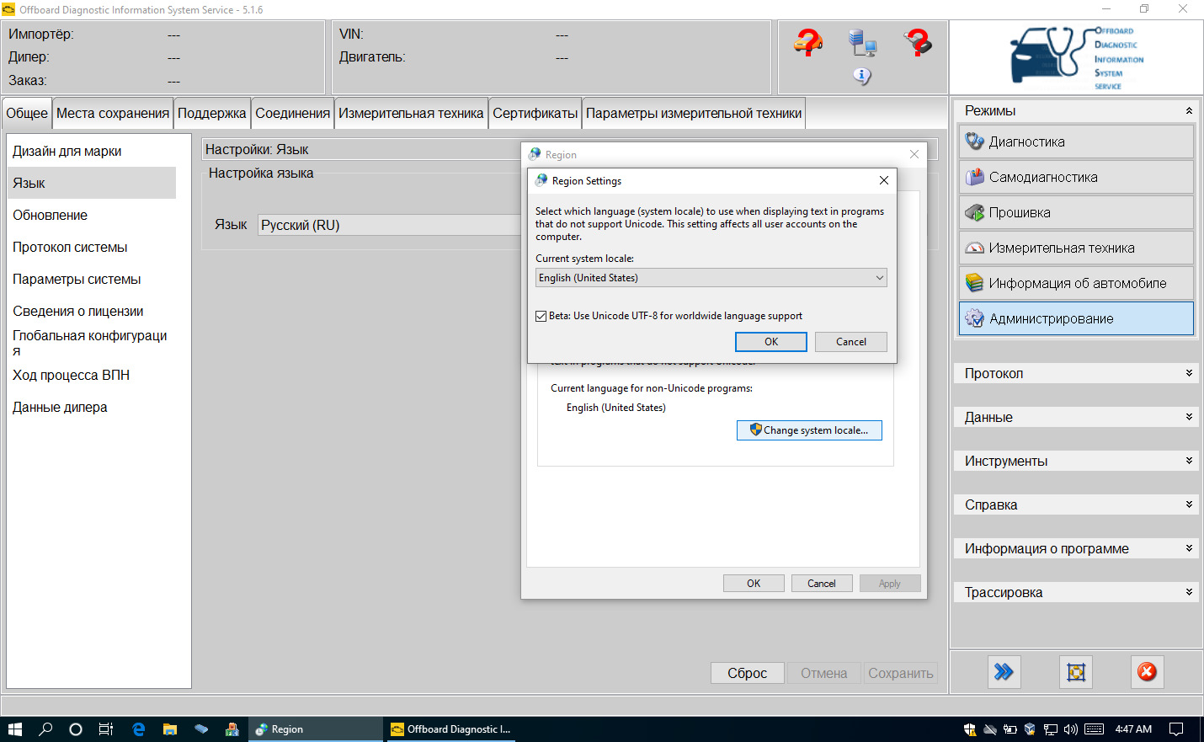Expand the Справка section

(1189, 504)
